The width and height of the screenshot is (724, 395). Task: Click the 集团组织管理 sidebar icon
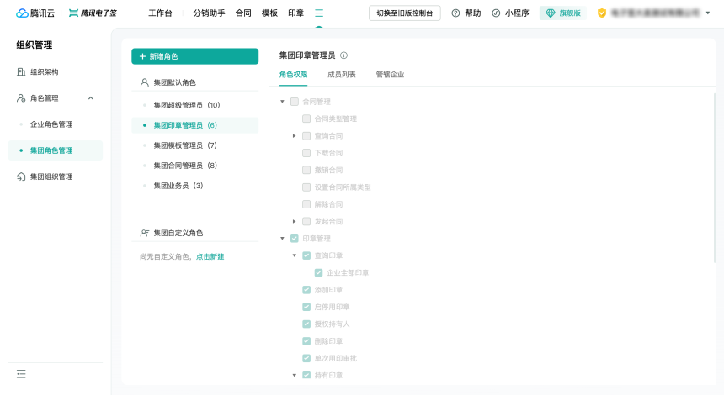coord(21,176)
